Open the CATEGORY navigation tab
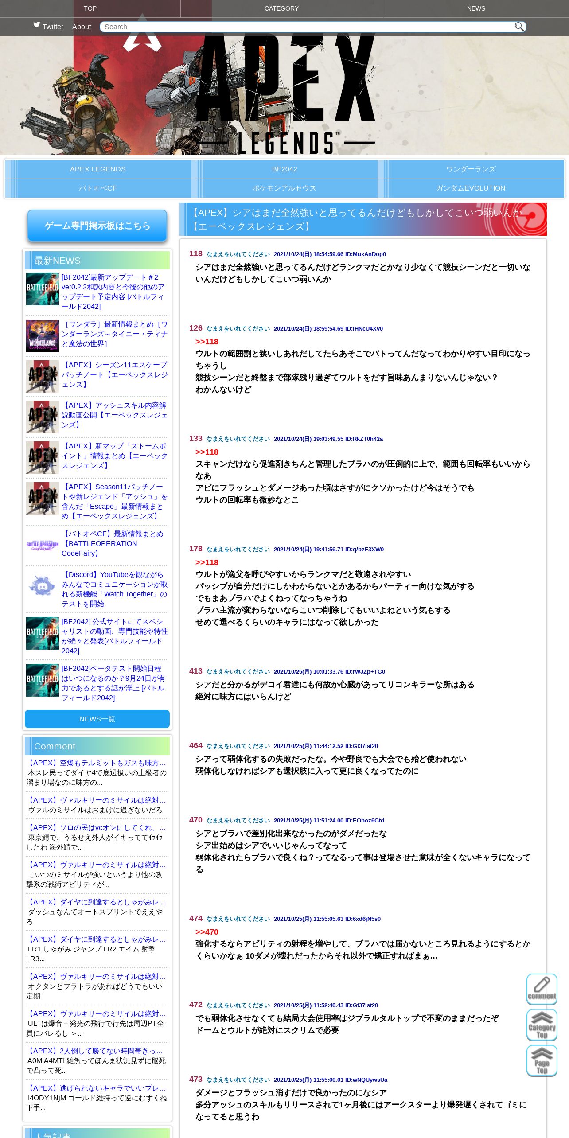This screenshot has width=569, height=1138. (281, 8)
